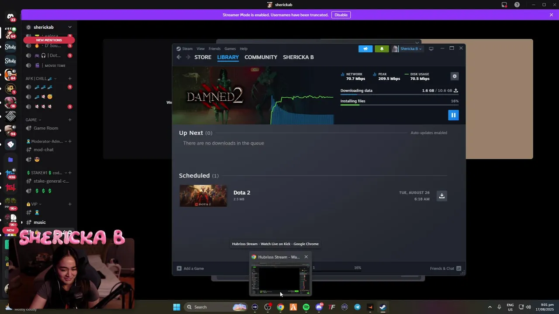
Task: Open the SHERICKA B profile tab
Action: (x=298, y=57)
